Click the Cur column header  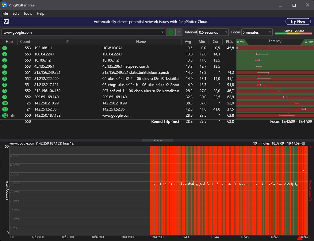pos(216,42)
